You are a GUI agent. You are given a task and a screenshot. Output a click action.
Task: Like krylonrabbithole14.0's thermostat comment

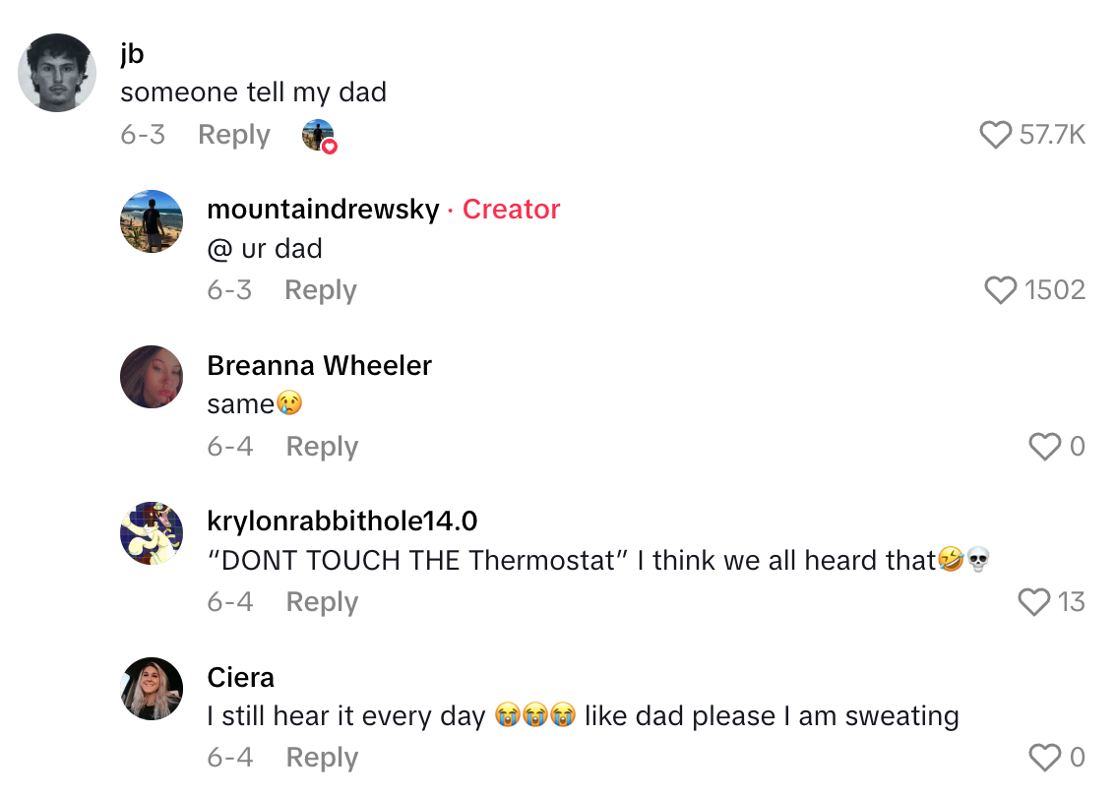tap(1033, 602)
